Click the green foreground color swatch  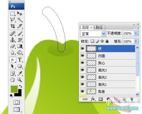[14, 89]
